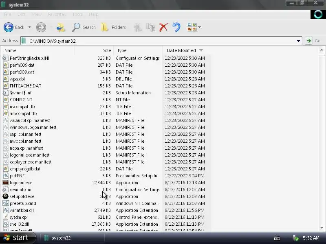Select the nscompat.tlb file icon
326x244 pixels.
pyautogui.click(x=6, y=107)
